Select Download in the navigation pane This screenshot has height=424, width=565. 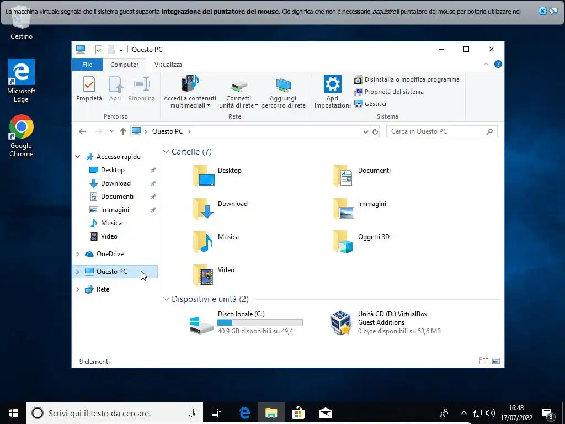pos(115,183)
